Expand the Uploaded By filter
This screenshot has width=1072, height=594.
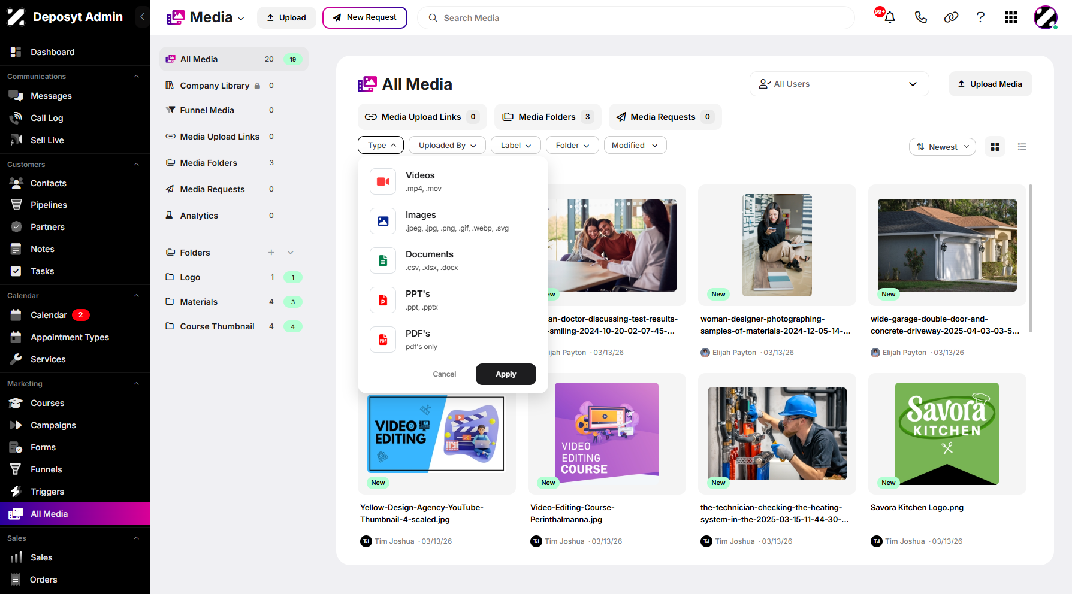pos(447,146)
